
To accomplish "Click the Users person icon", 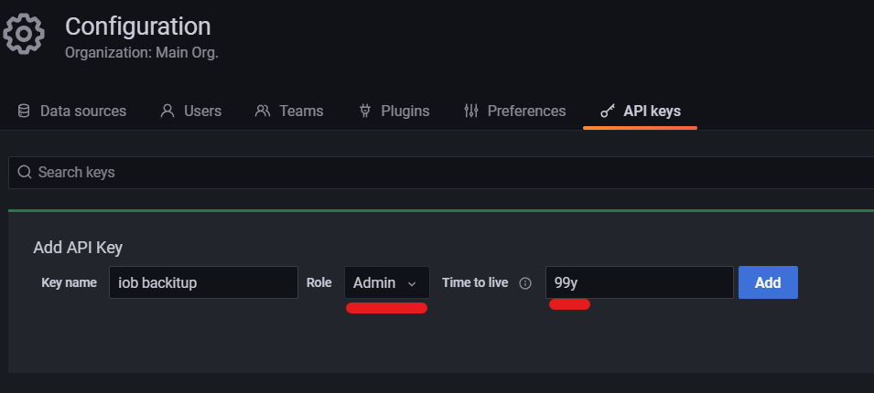I will 167,112.
